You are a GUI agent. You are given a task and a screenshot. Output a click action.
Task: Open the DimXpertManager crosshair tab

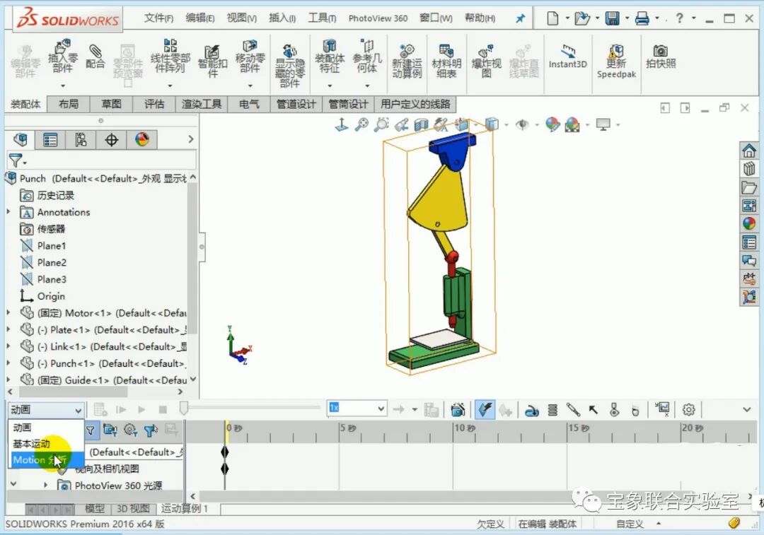click(x=112, y=140)
